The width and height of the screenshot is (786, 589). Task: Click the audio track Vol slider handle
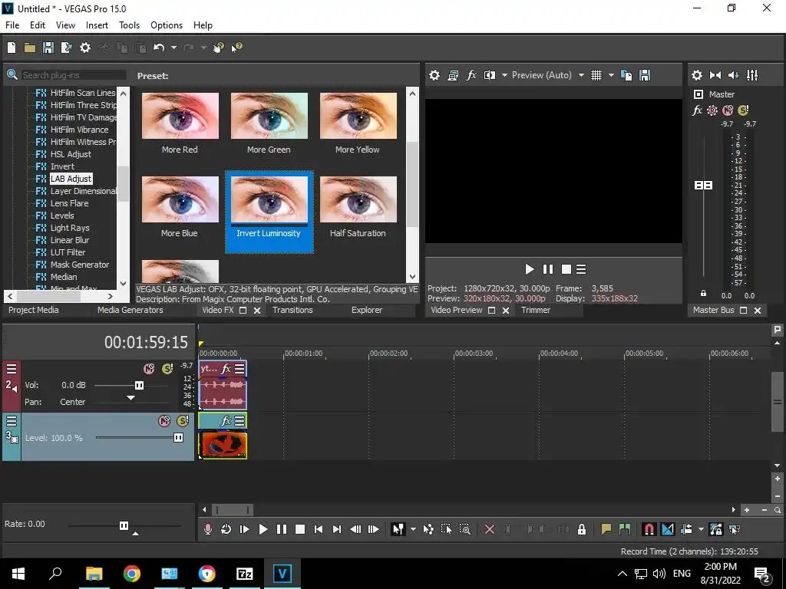pyautogui.click(x=140, y=385)
